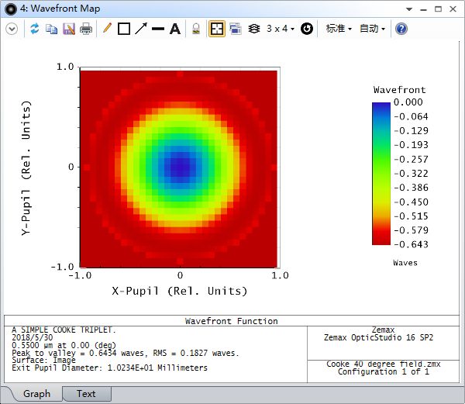Save the wavefront map graphic

69,29
